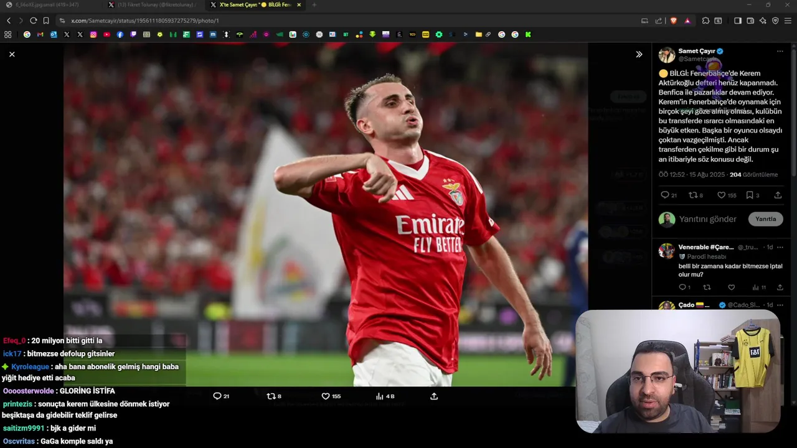
Task: Close the photo viewer with the X
Action: (12, 54)
